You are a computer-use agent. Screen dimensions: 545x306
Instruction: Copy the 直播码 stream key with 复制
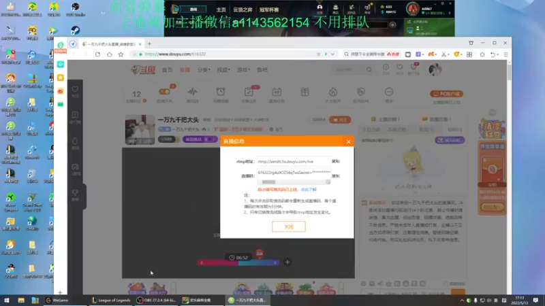click(x=335, y=176)
